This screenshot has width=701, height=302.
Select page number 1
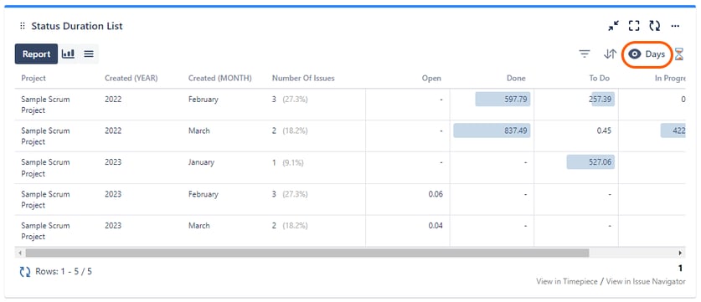click(x=681, y=269)
